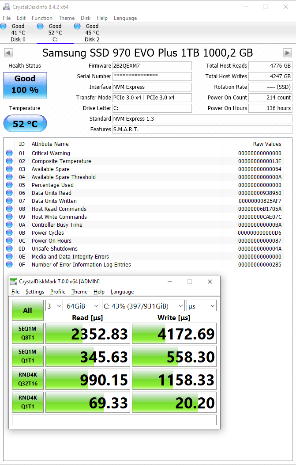Click status orb for Critical Warning row

coord(9,153)
